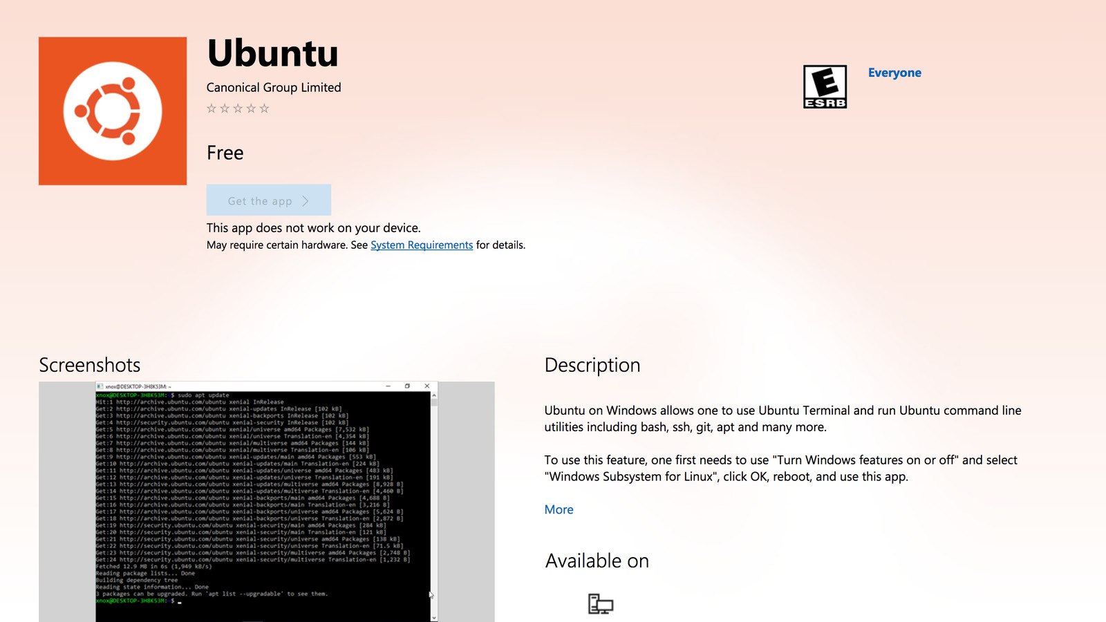Click the minimize button in screenshot's terminal window
This screenshot has width=1106, height=622.
[x=388, y=386]
